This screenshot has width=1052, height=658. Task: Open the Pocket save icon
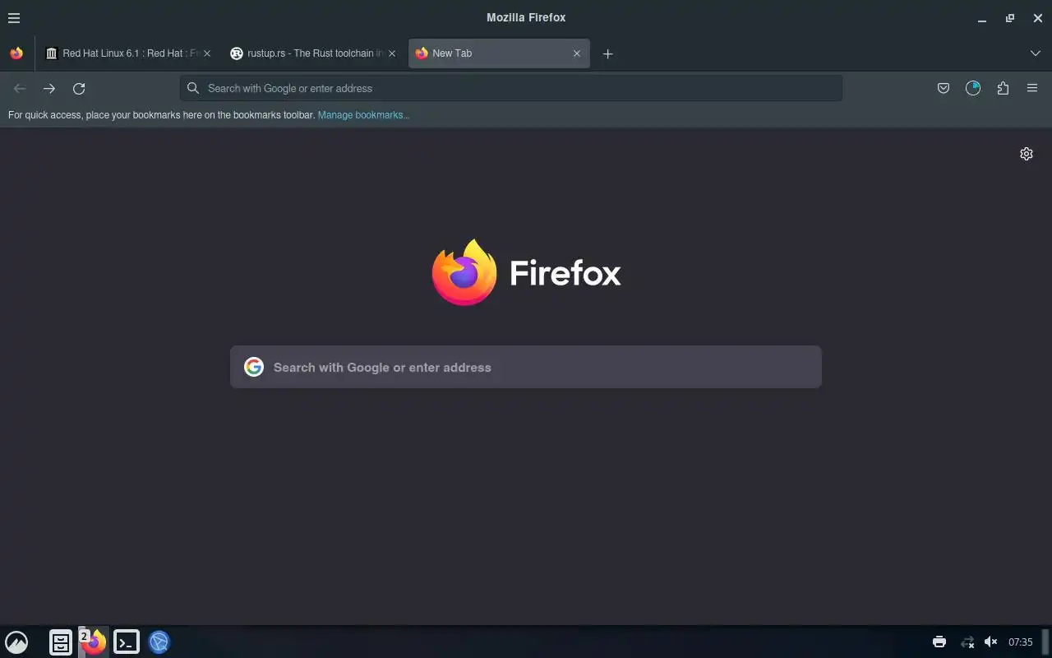[944, 88]
